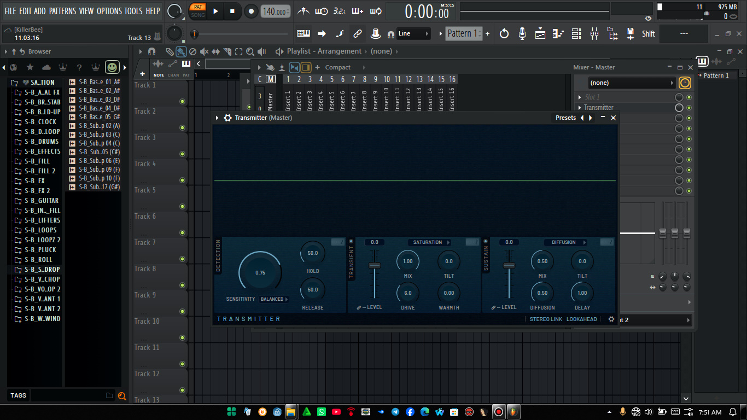Viewport: 747px width, 420px height.
Task: Open the EDIT menu
Action: [x=25, y=11]
